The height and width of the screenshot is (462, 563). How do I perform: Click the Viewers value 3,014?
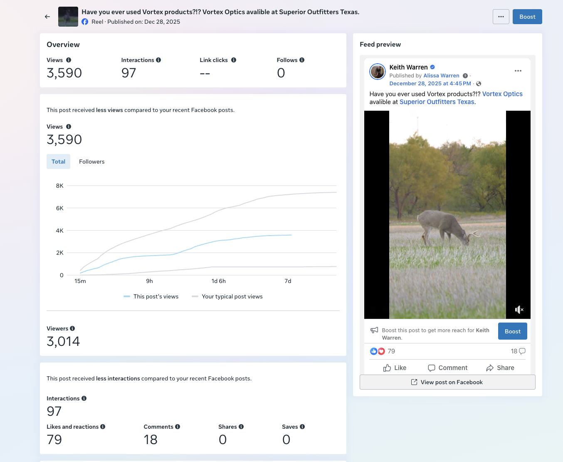click(x=63, y=341)
